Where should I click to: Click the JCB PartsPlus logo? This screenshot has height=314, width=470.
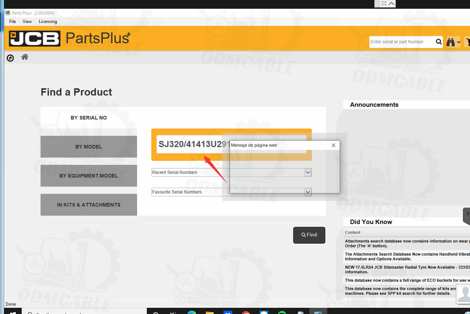69,38
